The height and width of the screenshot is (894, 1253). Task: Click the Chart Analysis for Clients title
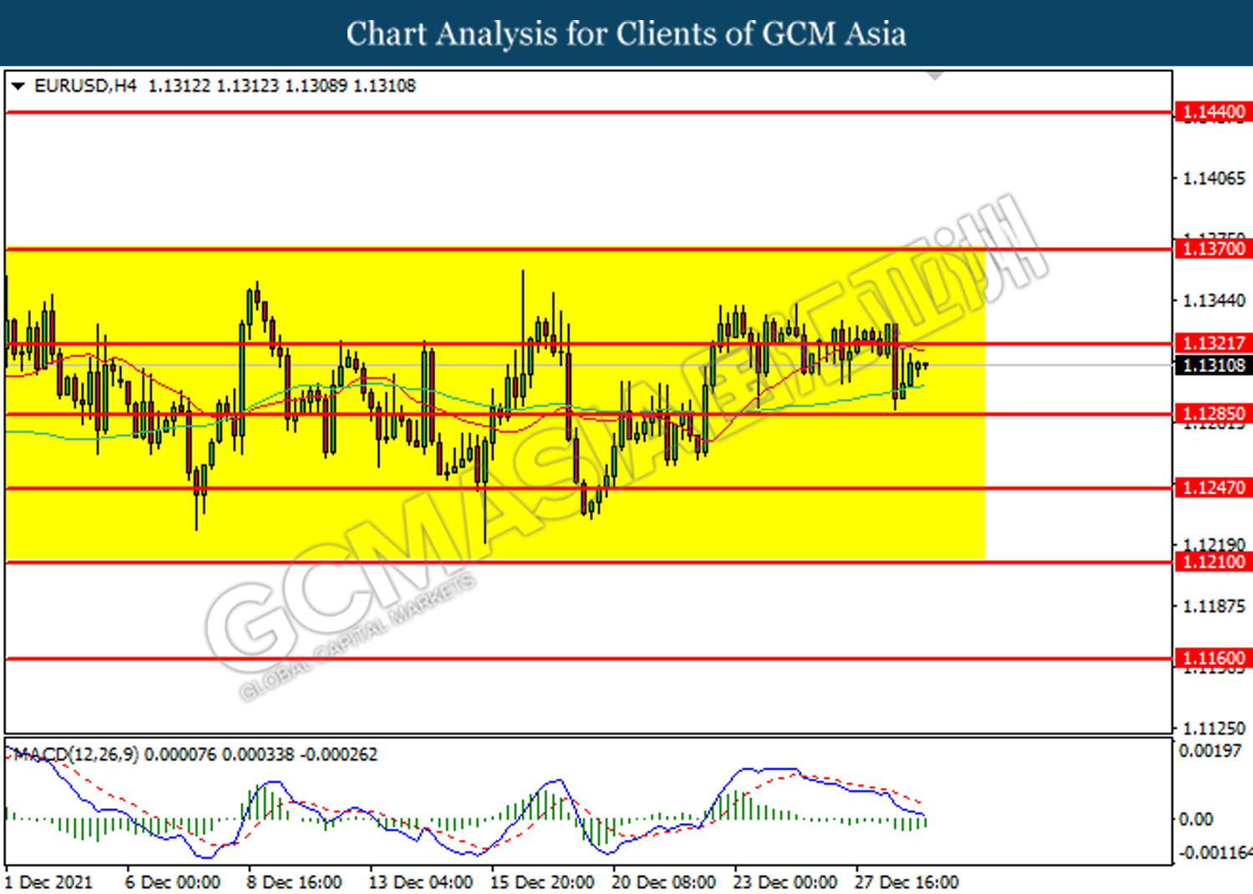click(x=626, y=33)
